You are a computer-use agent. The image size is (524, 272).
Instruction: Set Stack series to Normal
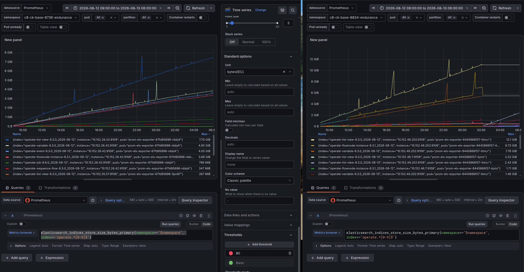point(248,42)
